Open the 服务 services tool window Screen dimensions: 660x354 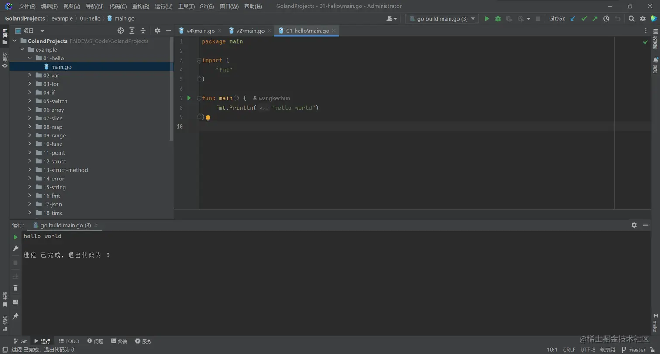point(143,341)
